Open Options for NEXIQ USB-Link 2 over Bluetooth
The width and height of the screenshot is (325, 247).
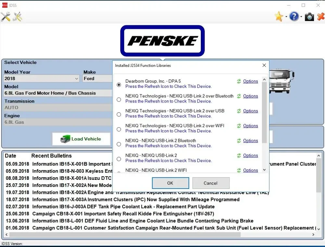(x=250, y=96)
